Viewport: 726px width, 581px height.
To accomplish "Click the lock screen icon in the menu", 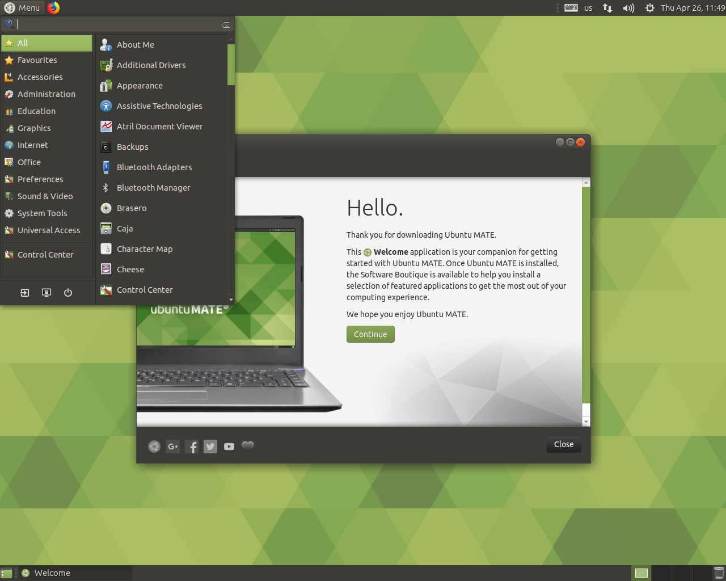I will (47, 293).
